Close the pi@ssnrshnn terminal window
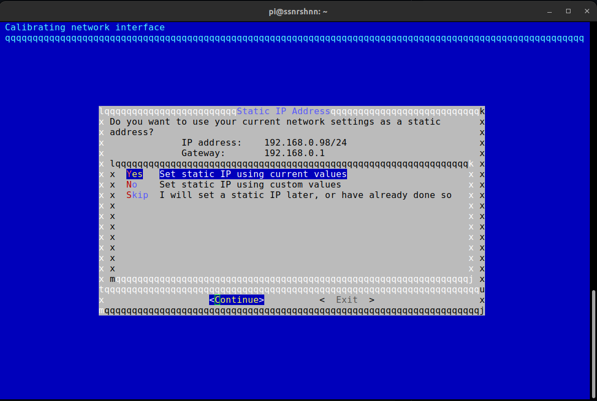Viewport: 597px width, 401px height. point(584,11)
